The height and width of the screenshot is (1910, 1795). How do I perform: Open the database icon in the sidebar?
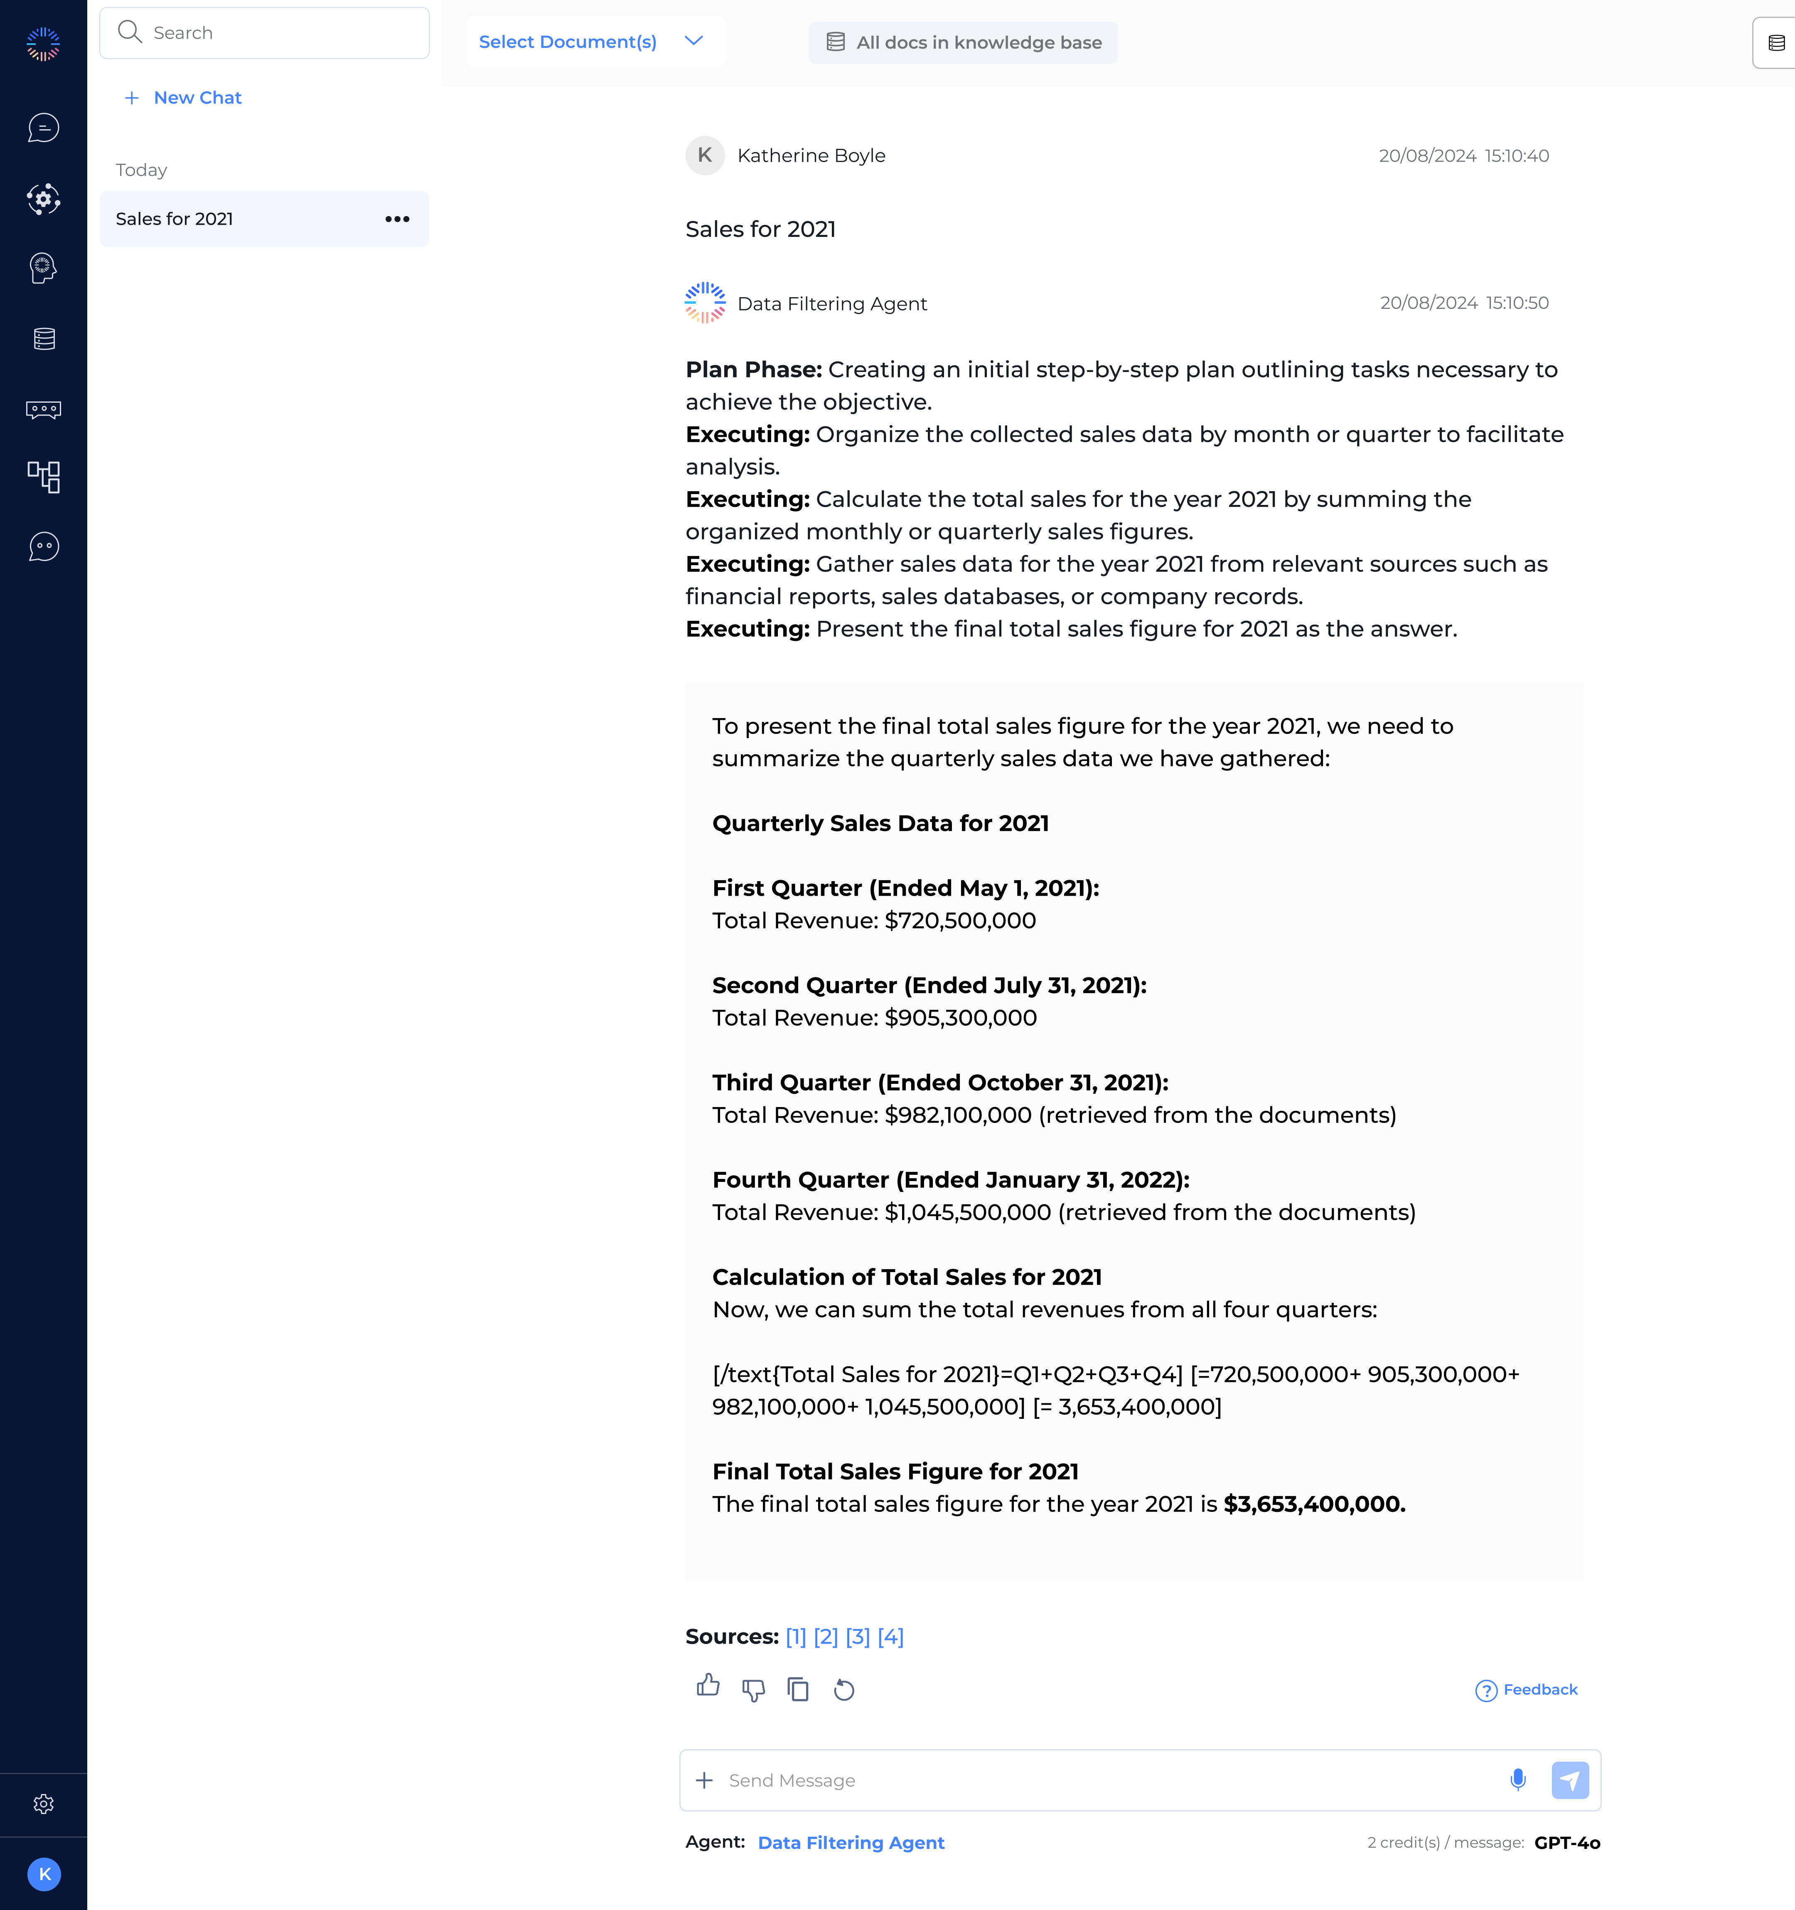point(43,338)
